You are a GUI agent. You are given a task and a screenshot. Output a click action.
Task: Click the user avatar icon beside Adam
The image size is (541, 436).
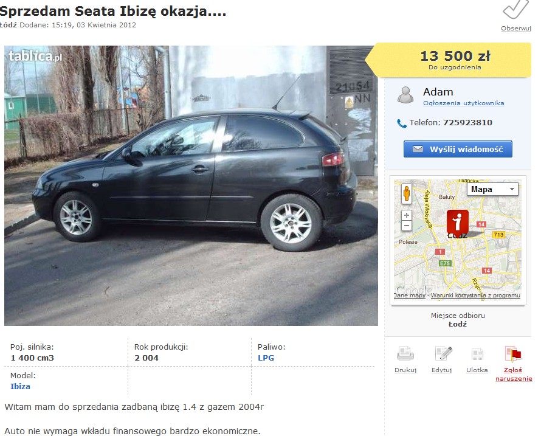[x=405, y=95]
